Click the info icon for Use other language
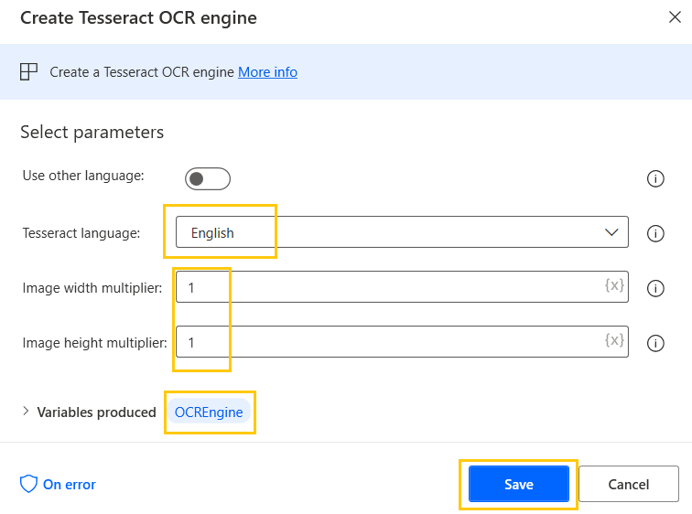Image resolution: width=692 pixels, height=514 pixels. (x=655, y=178)
